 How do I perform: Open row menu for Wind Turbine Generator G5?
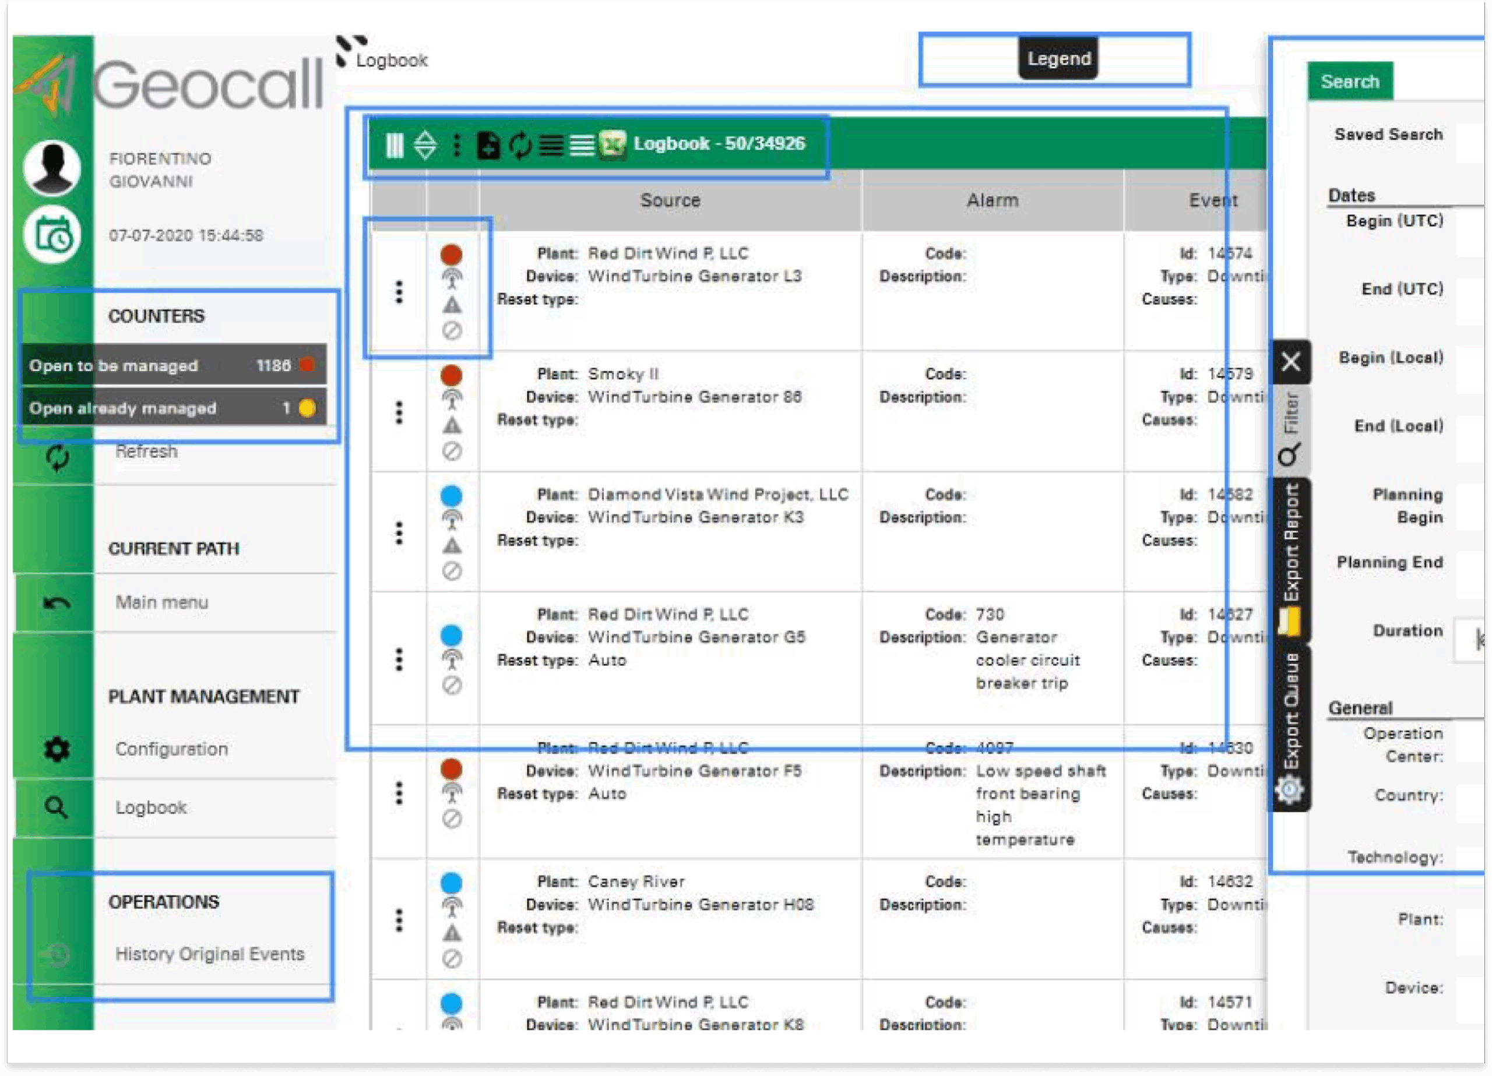point(399,659)
